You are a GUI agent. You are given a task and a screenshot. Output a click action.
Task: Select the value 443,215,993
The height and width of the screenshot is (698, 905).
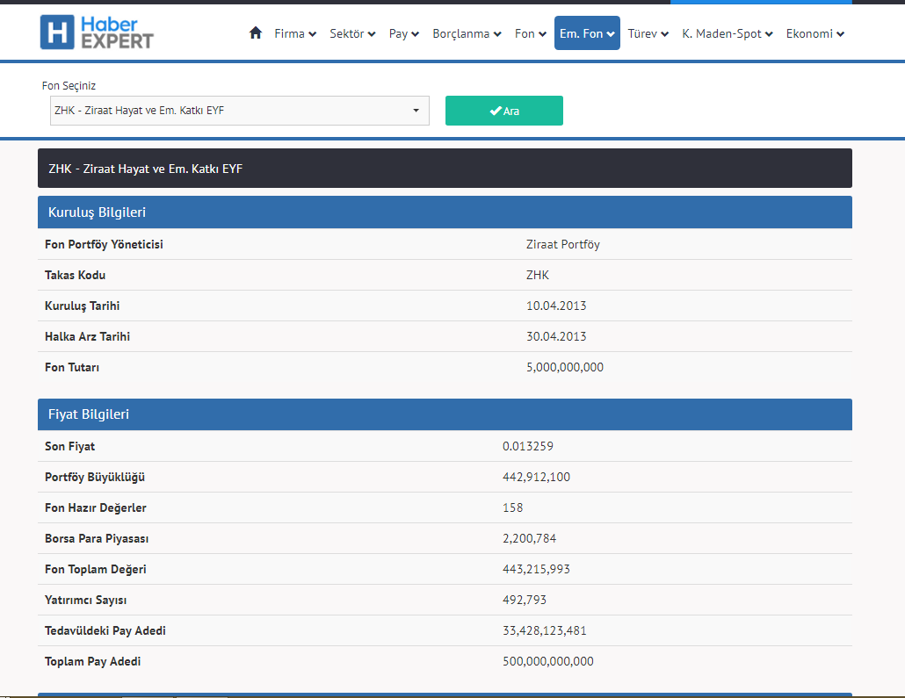(x=536, y=569)
